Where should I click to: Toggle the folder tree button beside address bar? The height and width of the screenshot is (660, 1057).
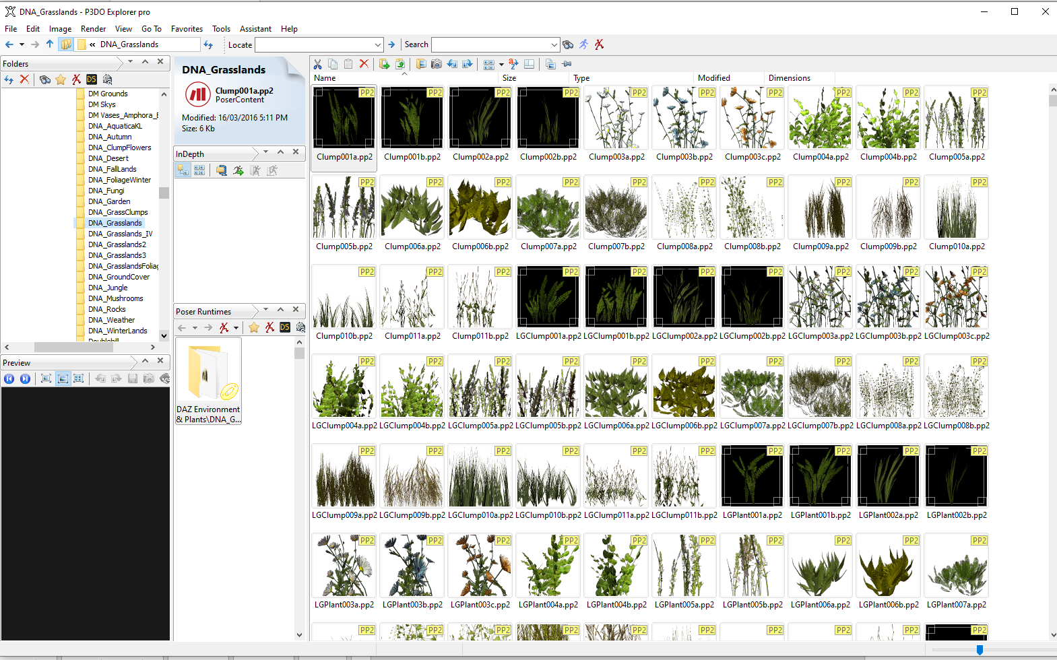tap(65, 44)
